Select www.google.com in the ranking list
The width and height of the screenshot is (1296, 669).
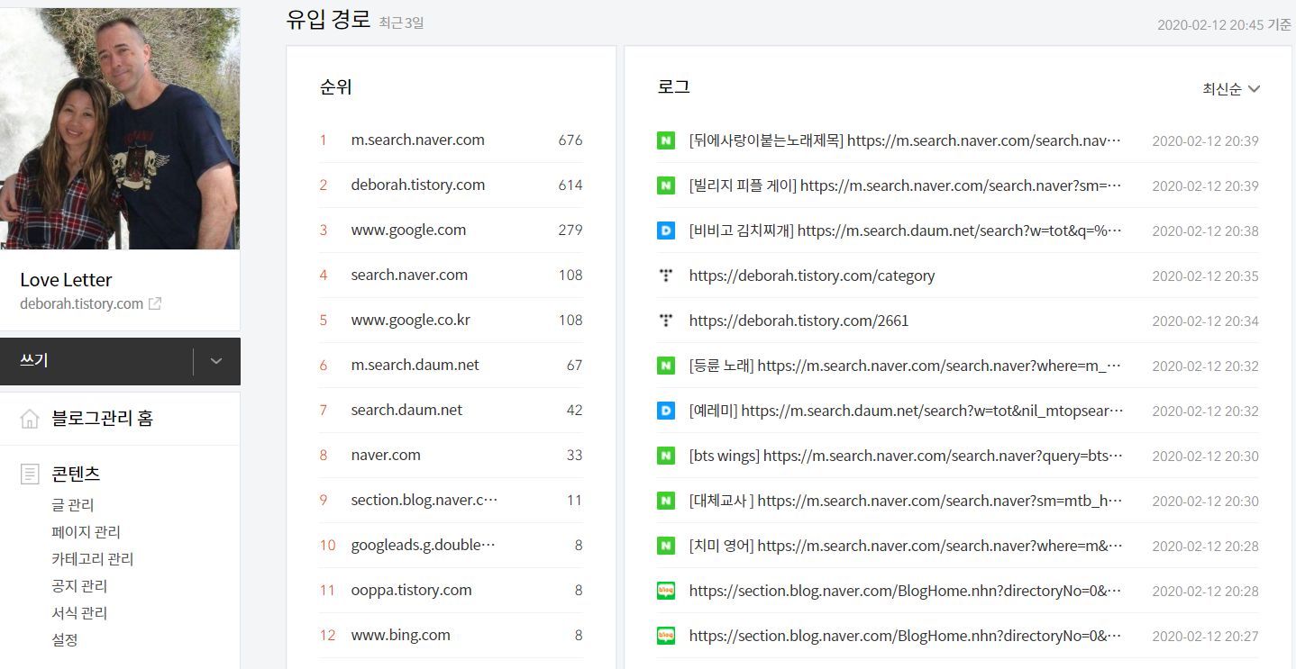(x=409, y=230)
